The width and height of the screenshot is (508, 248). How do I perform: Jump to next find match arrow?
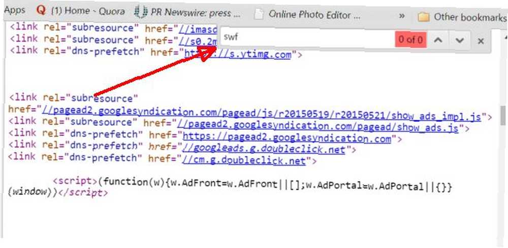460,41
